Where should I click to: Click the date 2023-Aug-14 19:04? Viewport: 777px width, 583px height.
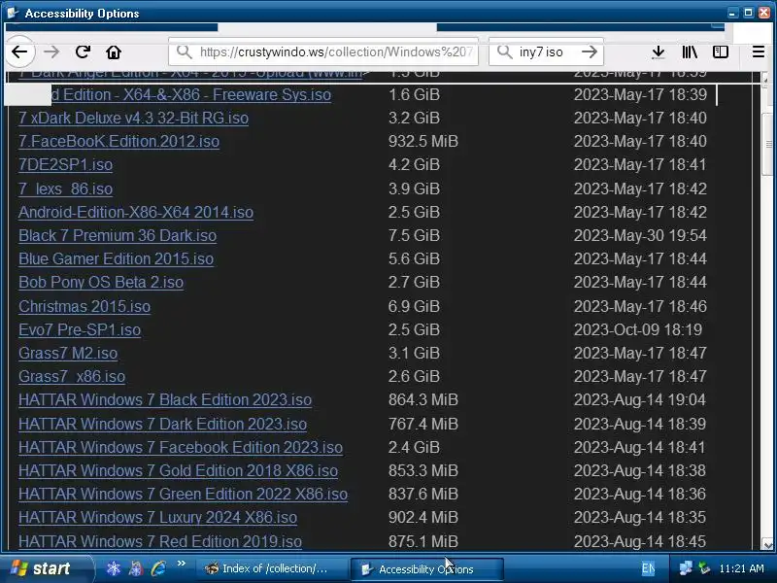tap(640, 399)
